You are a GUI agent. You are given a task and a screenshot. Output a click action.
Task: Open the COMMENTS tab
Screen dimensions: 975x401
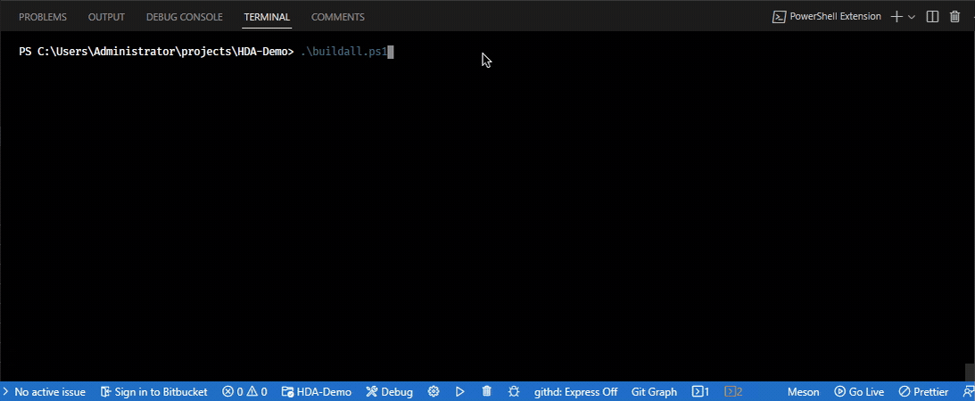(338, 17)
